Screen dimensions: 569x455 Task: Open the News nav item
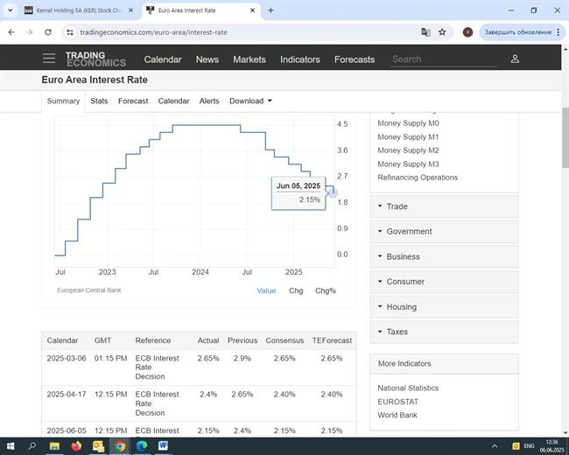click(x=207, y=59)
